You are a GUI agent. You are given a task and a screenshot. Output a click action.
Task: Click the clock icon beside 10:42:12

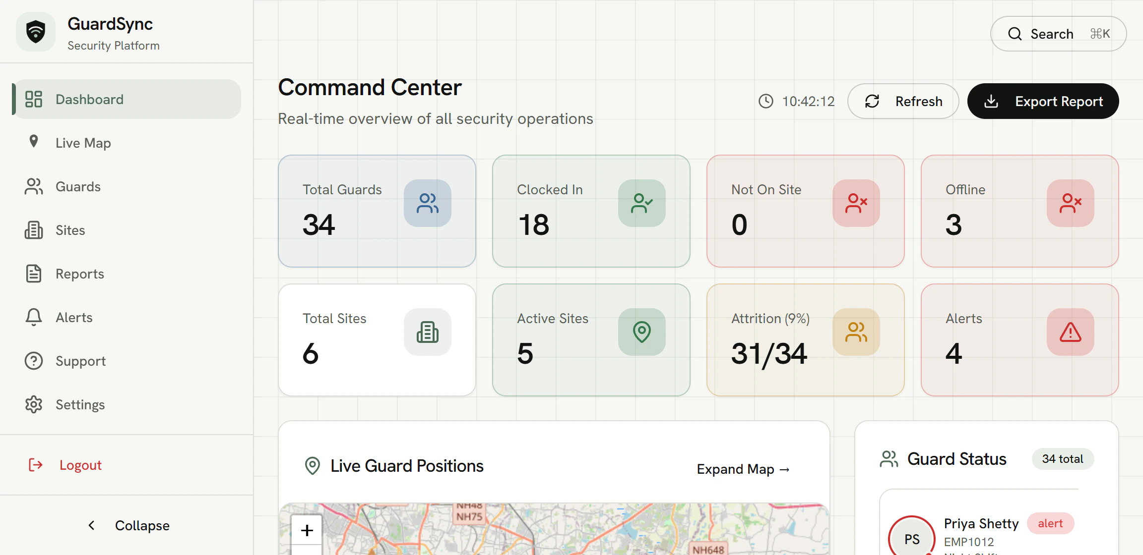766,101
